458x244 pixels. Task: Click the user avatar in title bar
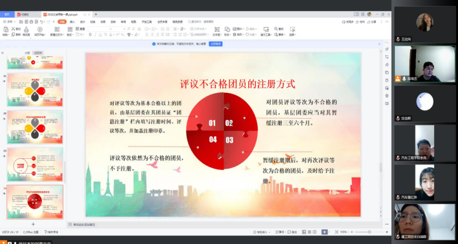click(370, 14)
